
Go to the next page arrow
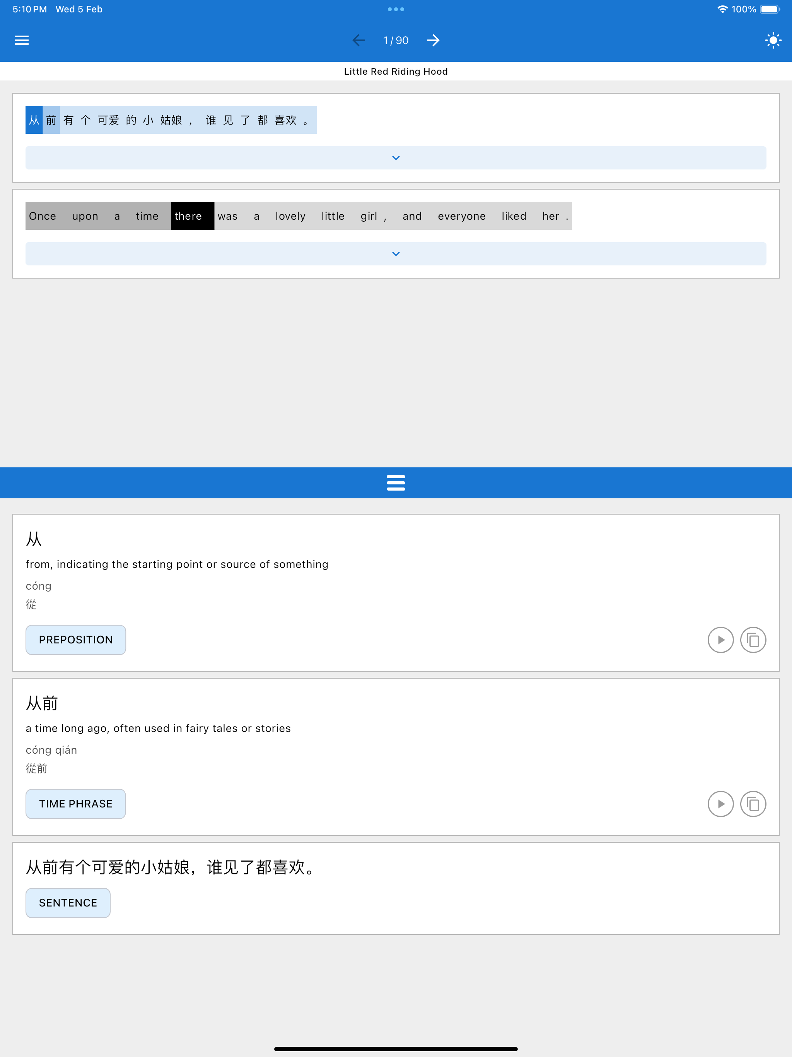[x=433, y=40]
